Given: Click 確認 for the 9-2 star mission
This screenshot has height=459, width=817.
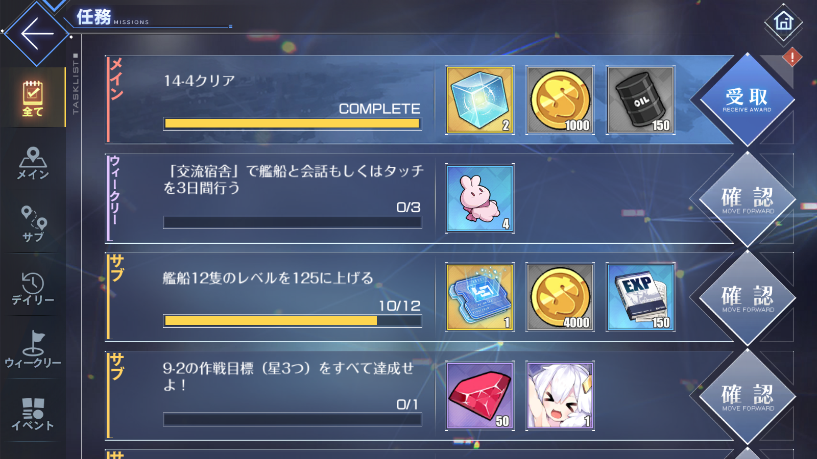Looking at the screenshot, I should click(x=747, y=396).
